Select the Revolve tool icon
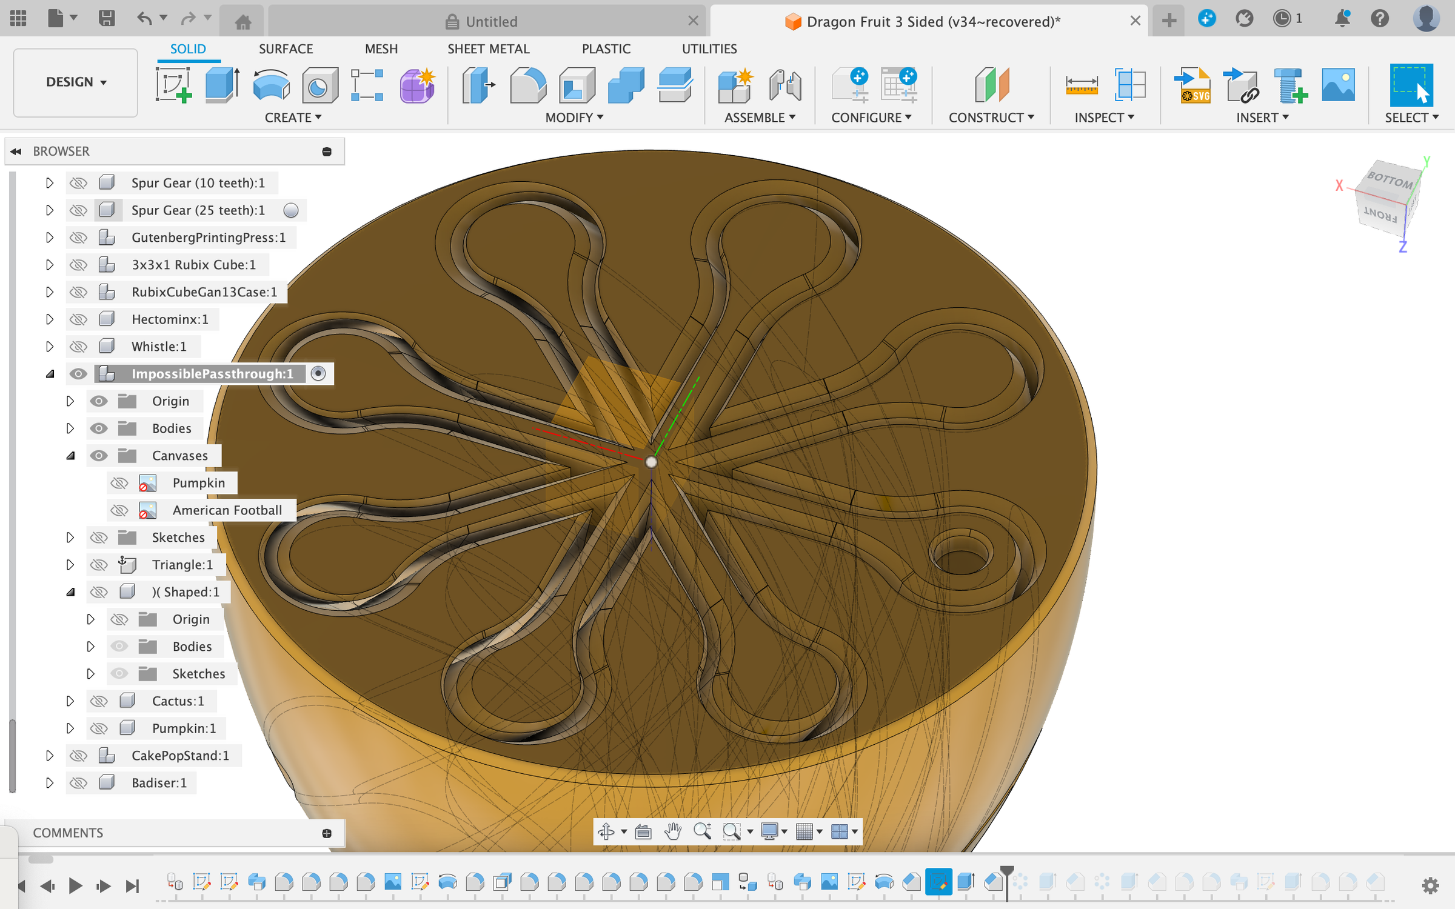Viewport: 1455px width, 909px height. pos(270,85)
